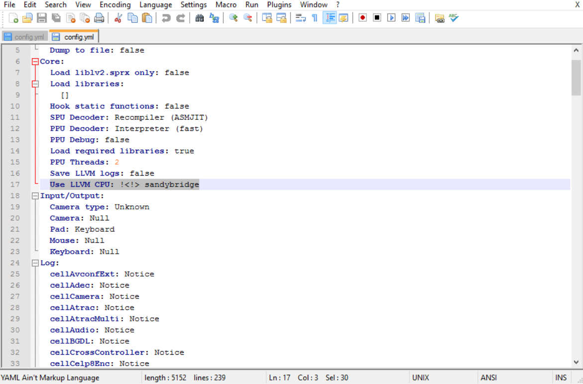Toggle the Word wrap toolbar button
Image resolution: width=583 pixels, height=384 pixels.
(300, 18)
